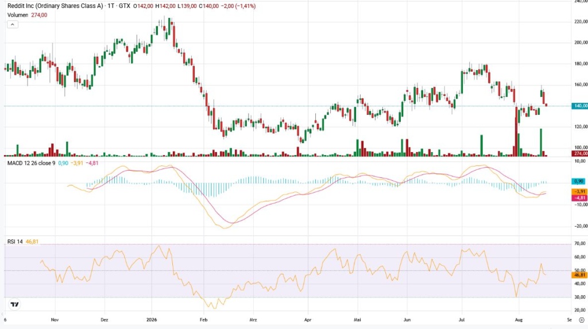
Task: Click the 46,81 value beside RSI 14 legend
Action: [x=32, y=242]
